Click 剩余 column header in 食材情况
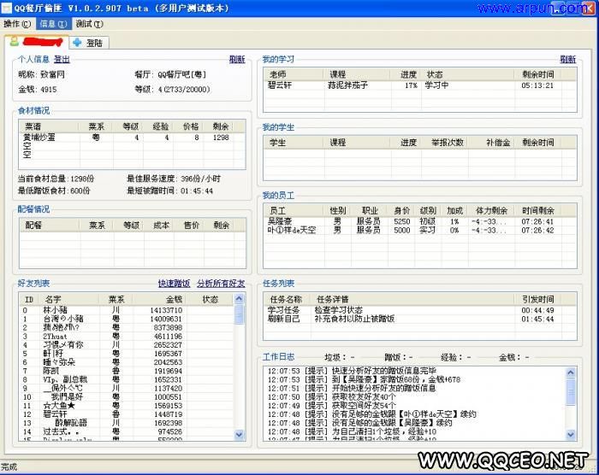 pos(221,126)
